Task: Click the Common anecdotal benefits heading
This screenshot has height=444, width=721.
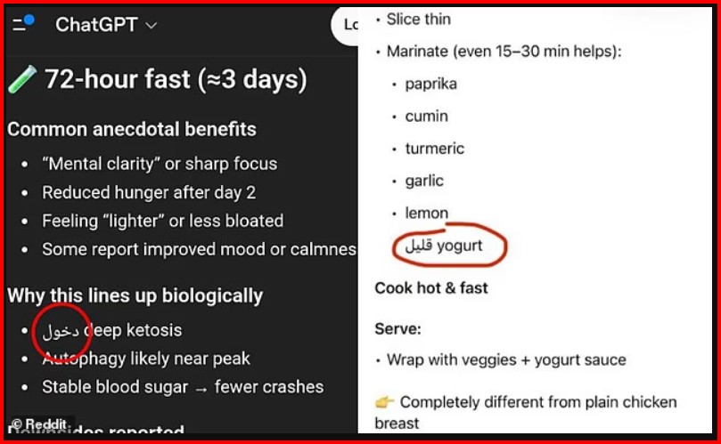Action: [132, 129]
